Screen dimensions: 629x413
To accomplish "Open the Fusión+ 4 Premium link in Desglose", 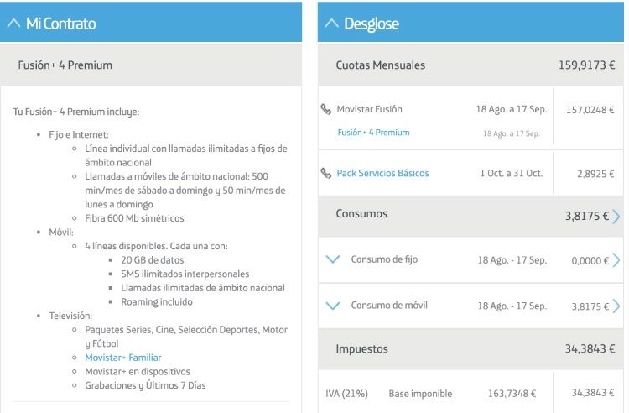I will pyautogui.click(x=373, y=133).
